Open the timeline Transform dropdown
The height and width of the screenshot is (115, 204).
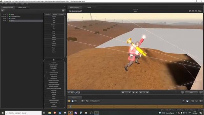(x=95, y=101)
